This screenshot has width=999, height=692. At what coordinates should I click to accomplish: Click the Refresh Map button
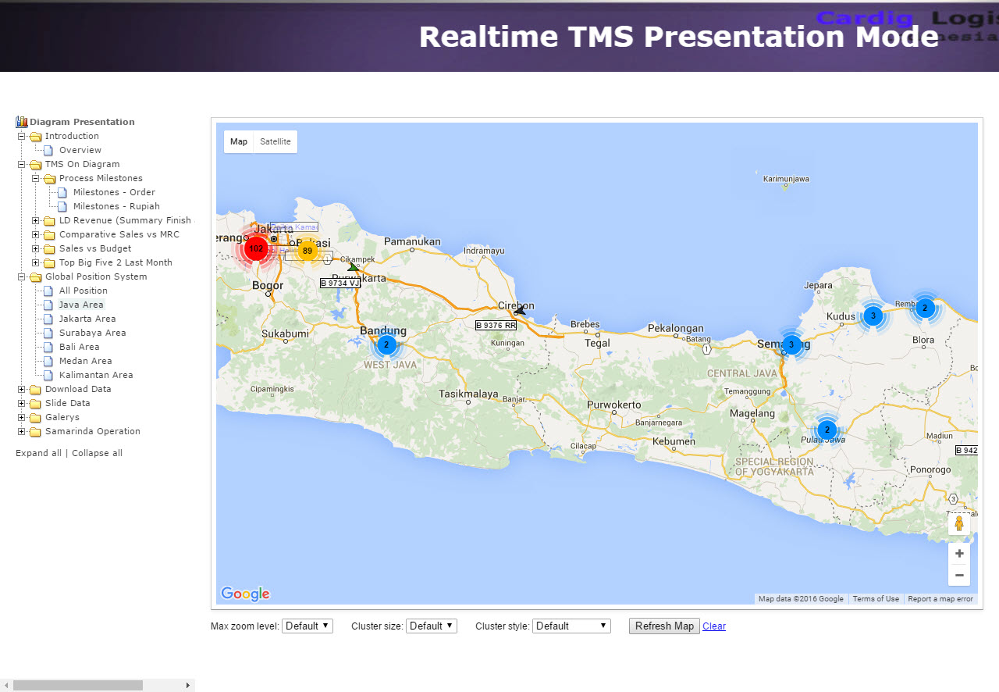click(x=664, y=626)
